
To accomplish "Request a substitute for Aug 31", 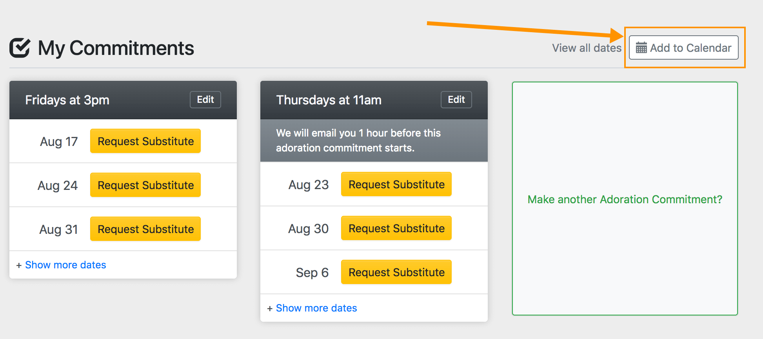I will (145, 229).
